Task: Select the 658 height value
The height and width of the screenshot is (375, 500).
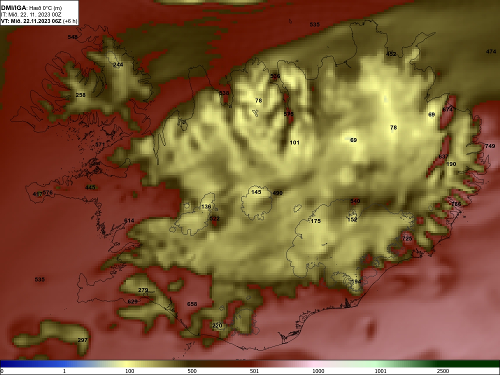Action: coord(192,304)
